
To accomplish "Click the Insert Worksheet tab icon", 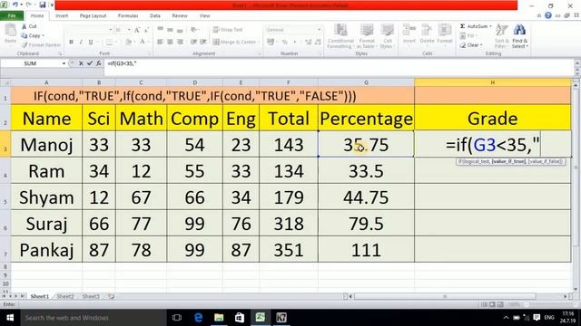I will [111, 296].
